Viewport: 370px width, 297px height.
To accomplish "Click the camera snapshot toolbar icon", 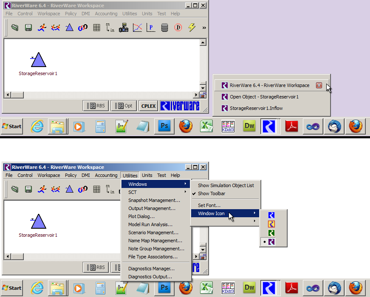I will 124,28.
